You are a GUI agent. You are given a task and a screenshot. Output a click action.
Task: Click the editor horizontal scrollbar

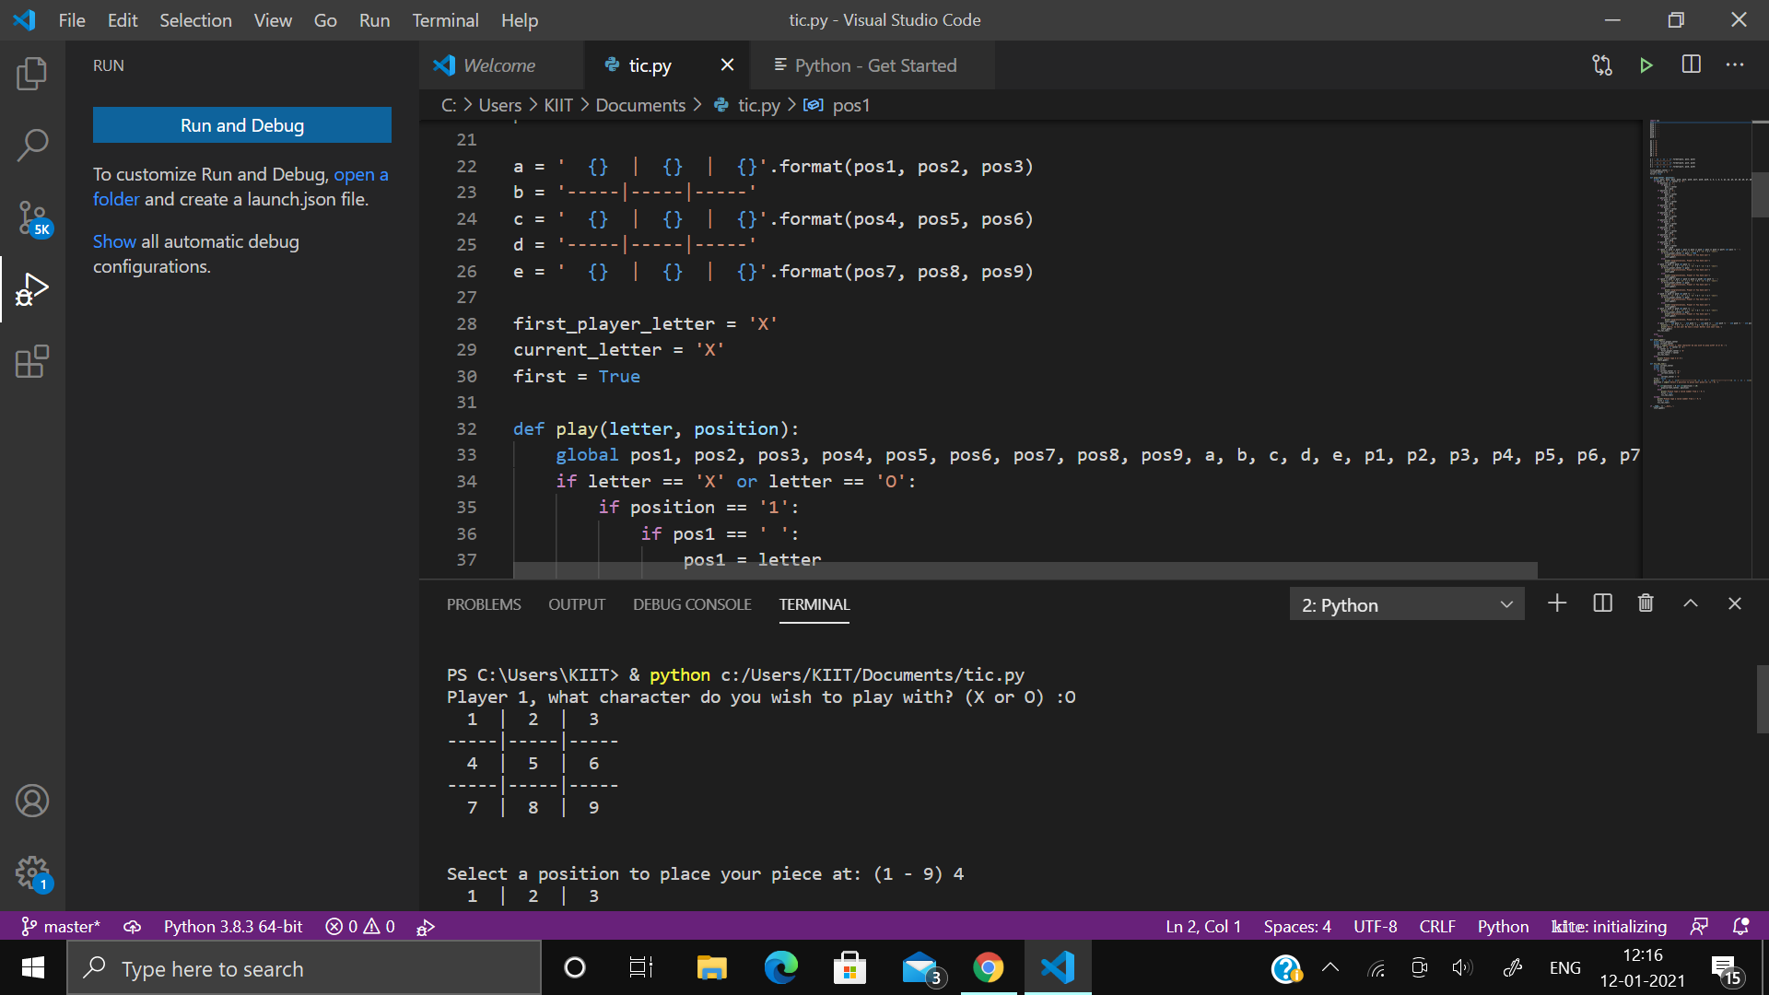coord(1025,570)
